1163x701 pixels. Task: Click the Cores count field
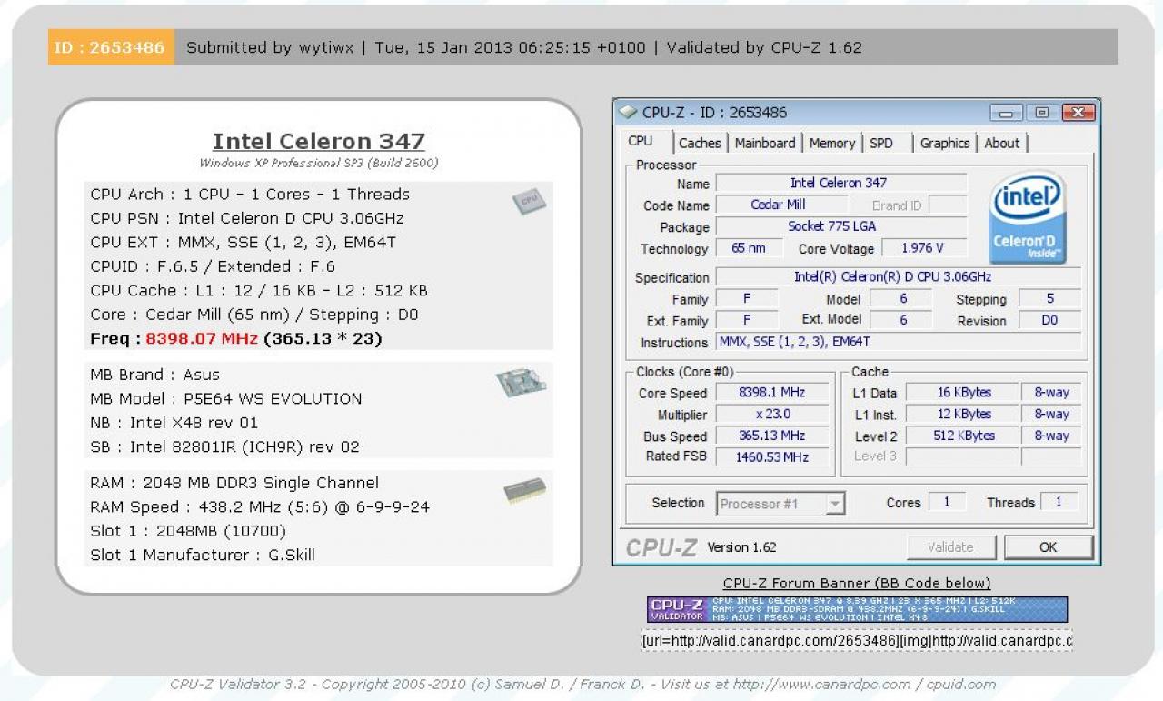(x=947, y=502)
